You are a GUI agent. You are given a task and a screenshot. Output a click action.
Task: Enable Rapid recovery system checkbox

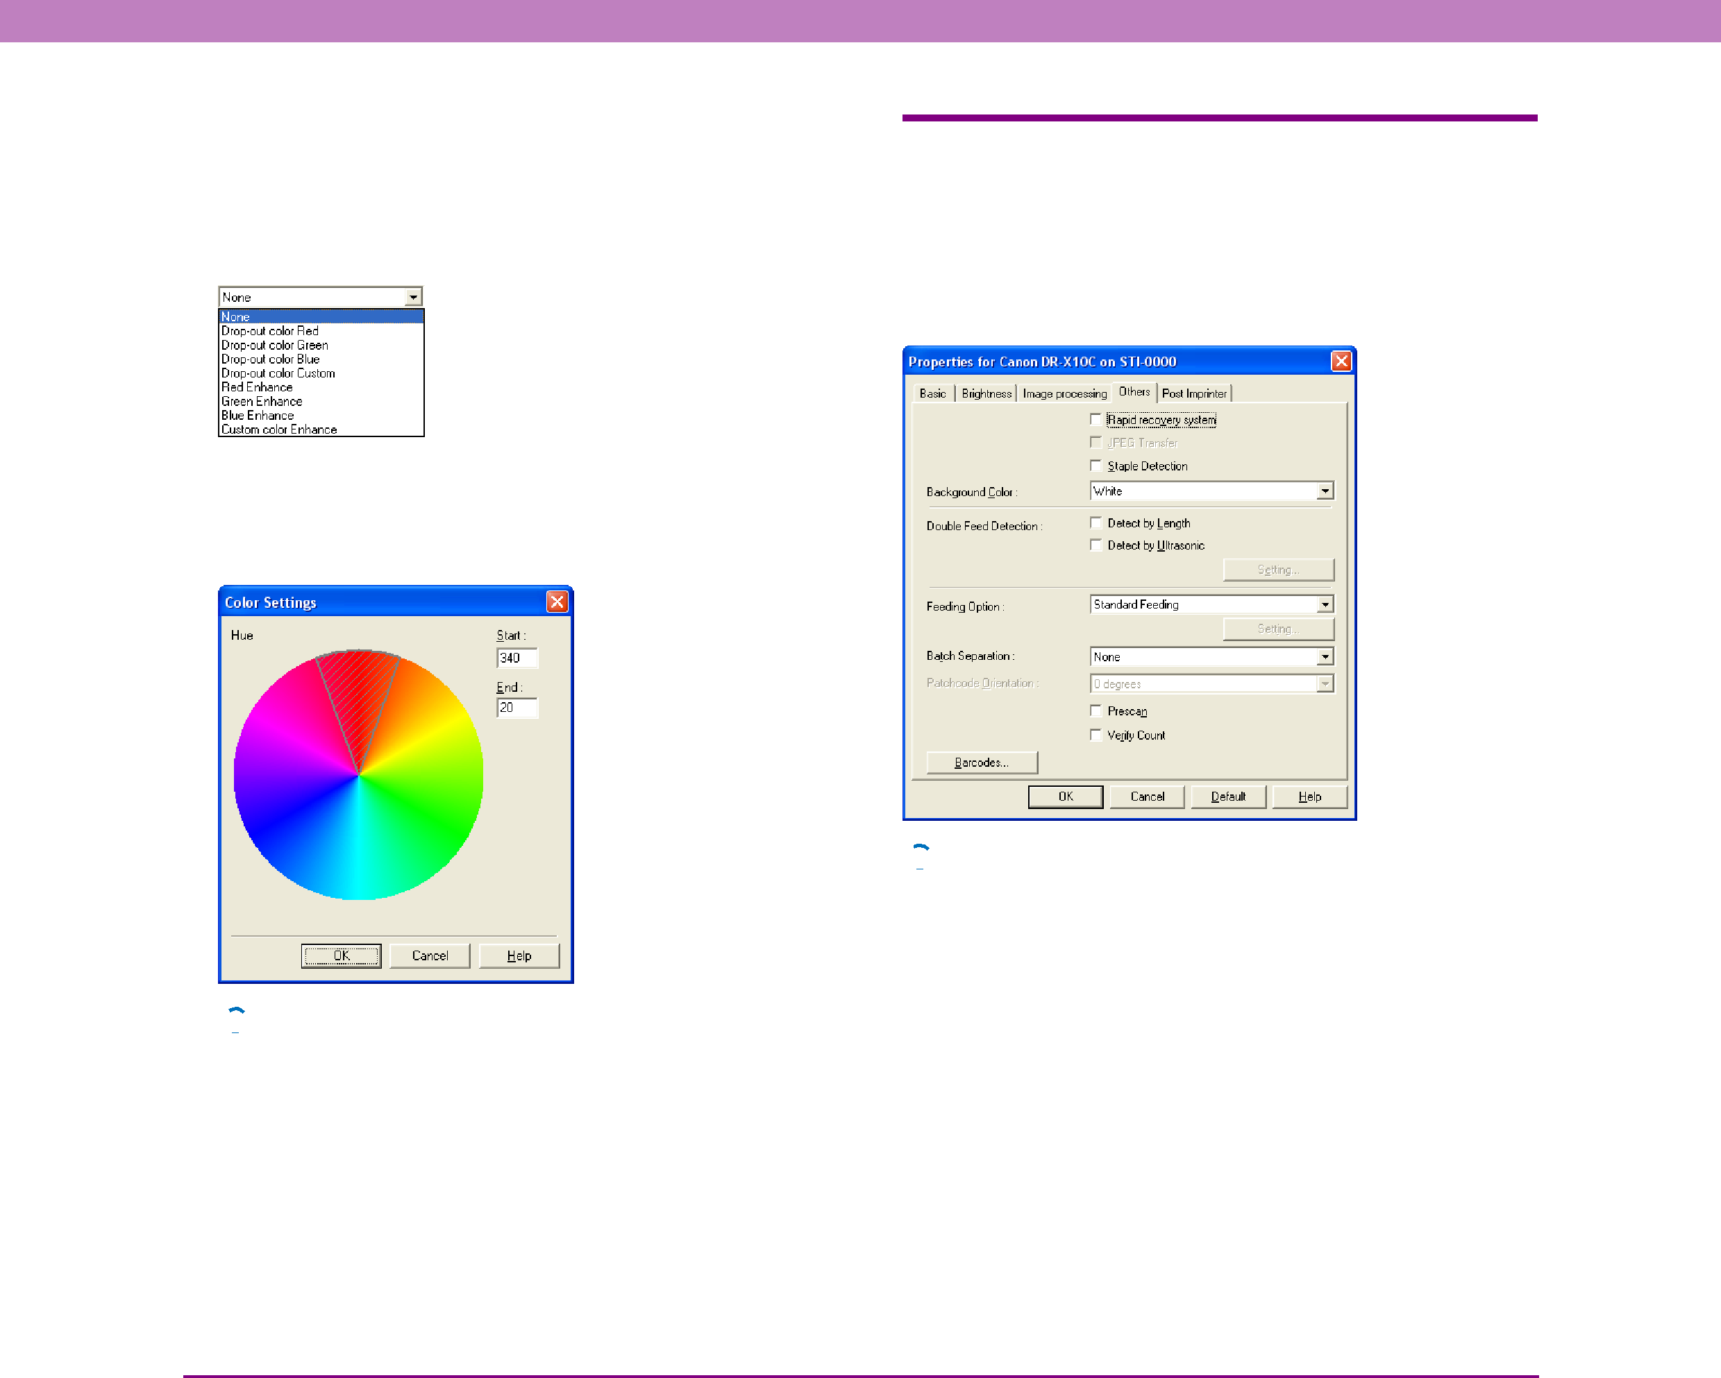coord(1095,419)
